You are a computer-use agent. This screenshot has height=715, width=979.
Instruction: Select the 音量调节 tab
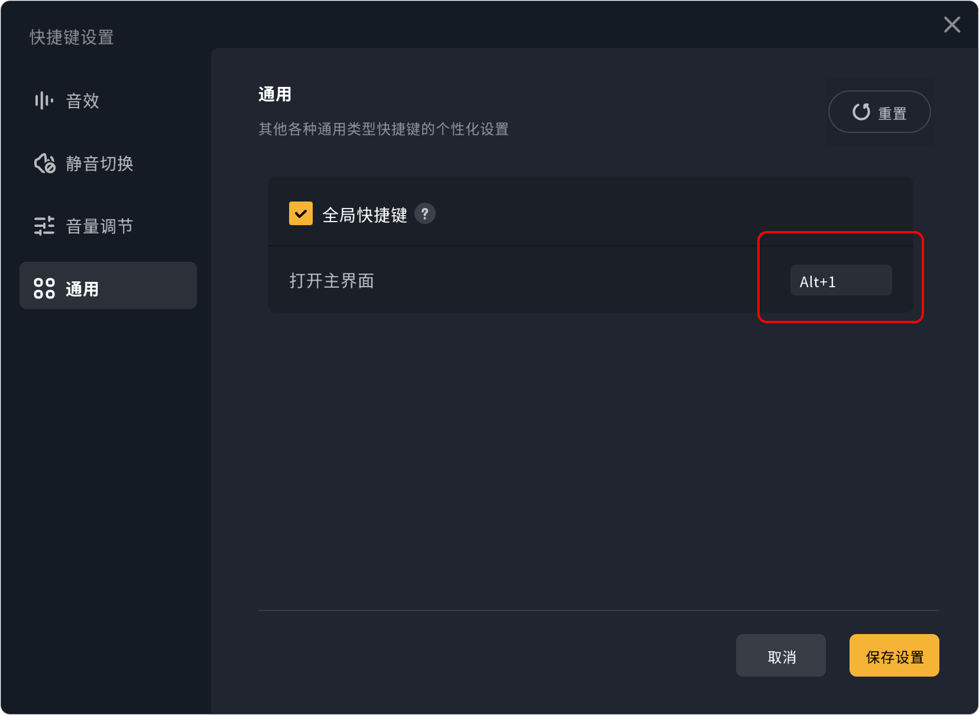coord(99,226)
